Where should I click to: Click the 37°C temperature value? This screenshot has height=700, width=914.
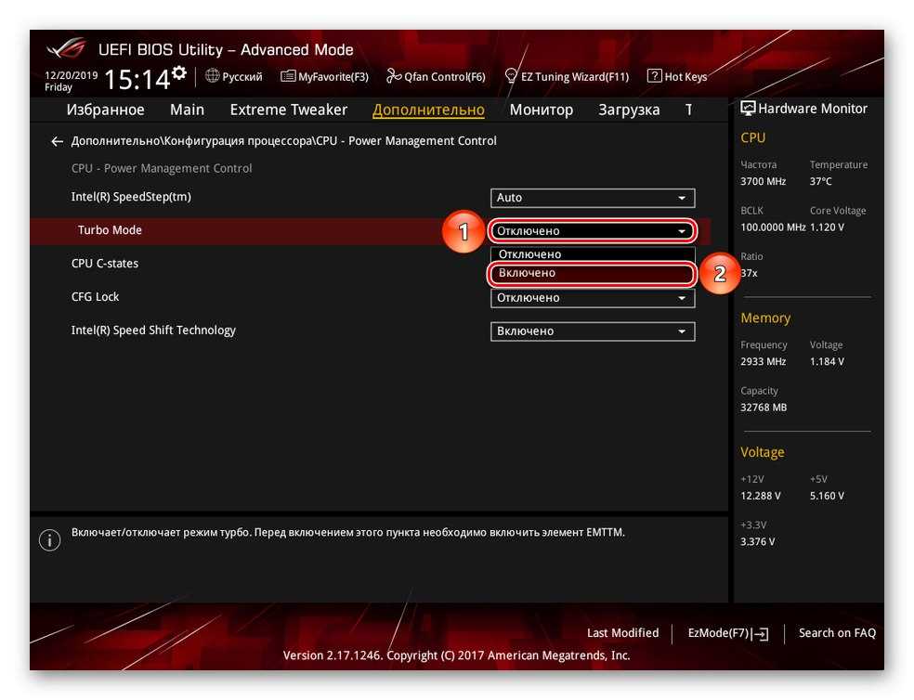point(821,181)
